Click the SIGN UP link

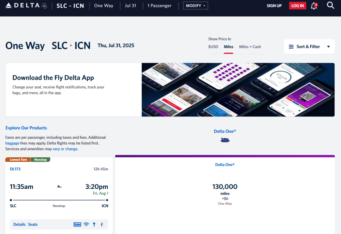pyautogui.click(x=274, y=6)
